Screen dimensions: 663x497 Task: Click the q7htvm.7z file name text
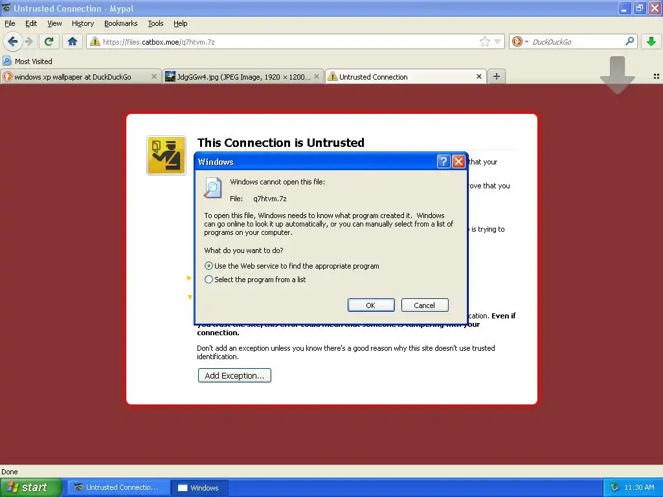pyautogui.click(x=270, y=199)
